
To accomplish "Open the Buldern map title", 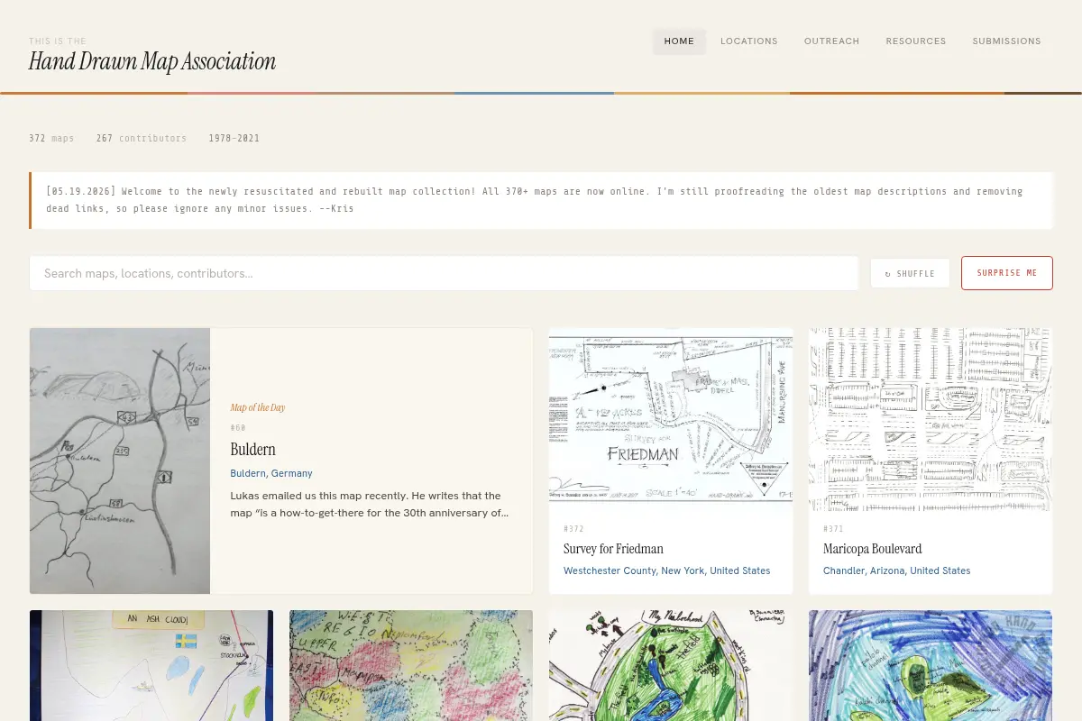I will pos(252,450).
